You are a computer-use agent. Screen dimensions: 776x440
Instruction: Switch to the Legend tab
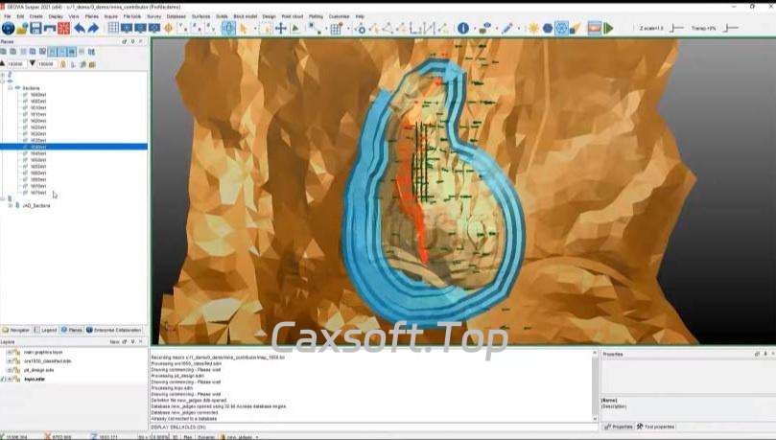45,329
